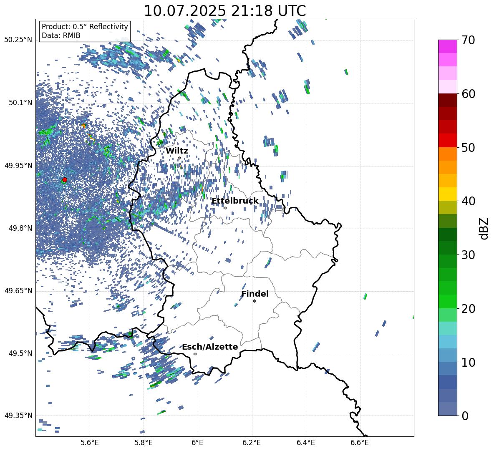Viewport: 494px width, 451px height.
Task: Click the 6°E longitude tick label
Action: 197,443
